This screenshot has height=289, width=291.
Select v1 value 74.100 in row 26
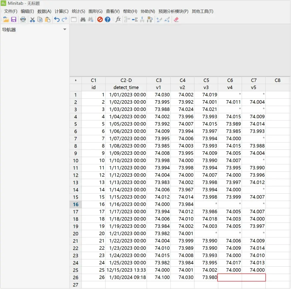pos(159,277)
